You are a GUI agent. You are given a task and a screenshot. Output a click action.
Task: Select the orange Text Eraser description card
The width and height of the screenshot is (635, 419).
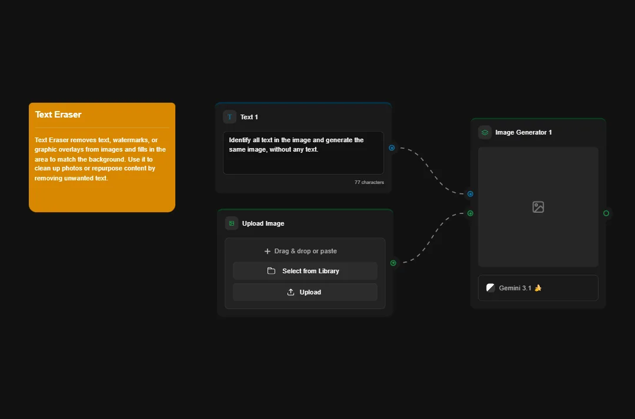pyautogui.click(x=101, y=157)
